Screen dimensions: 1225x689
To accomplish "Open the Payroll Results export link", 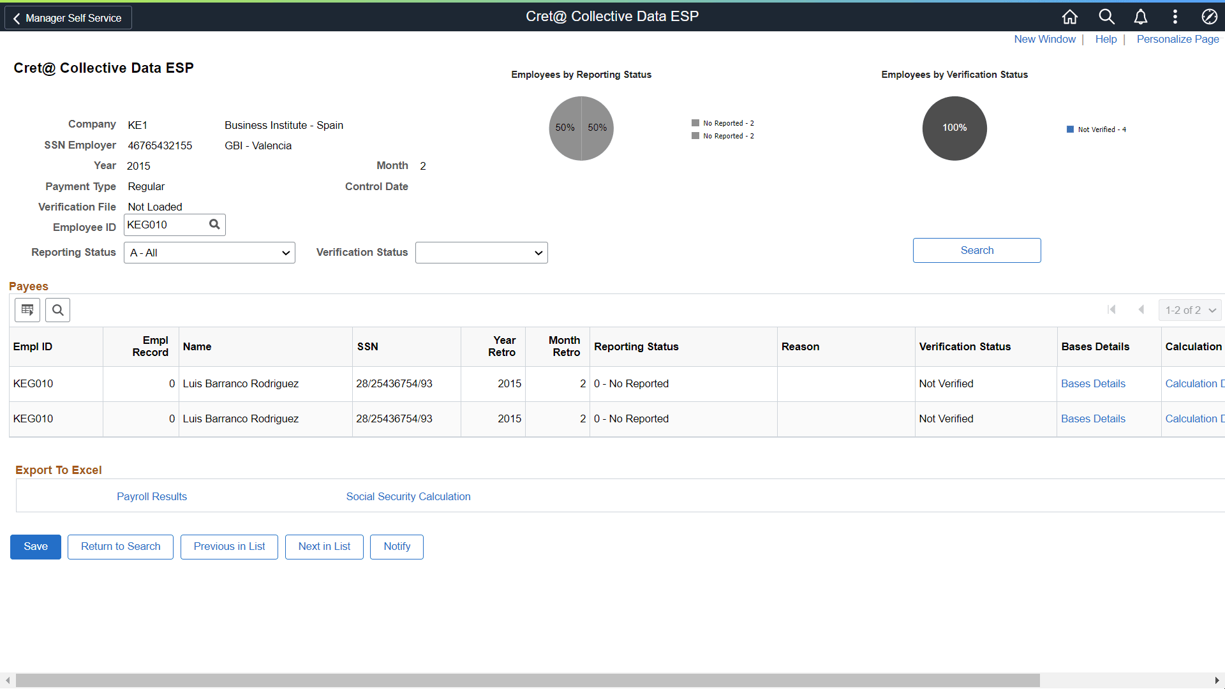I will (x=152, y=496).
